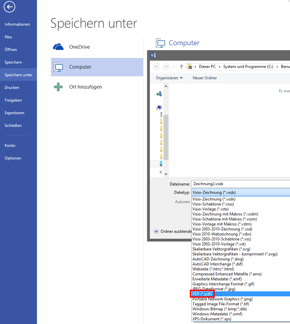Click the computer icon in navigation tree

[159, 108]
